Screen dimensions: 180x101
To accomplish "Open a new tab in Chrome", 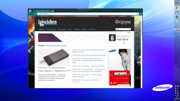I will pos(53,11).
